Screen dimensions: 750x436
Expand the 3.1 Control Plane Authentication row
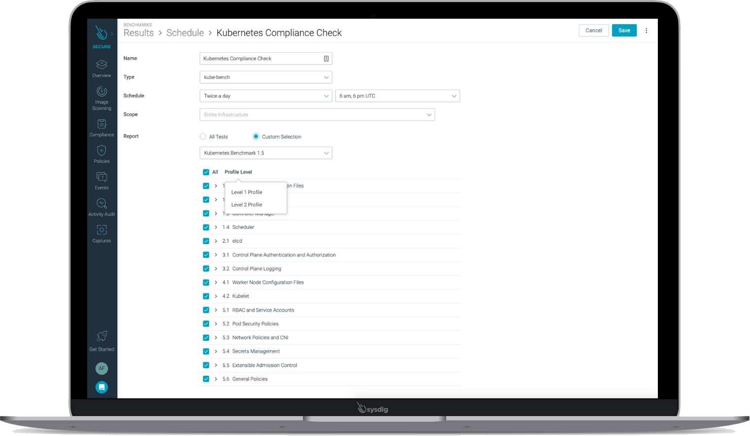(216, 255)
